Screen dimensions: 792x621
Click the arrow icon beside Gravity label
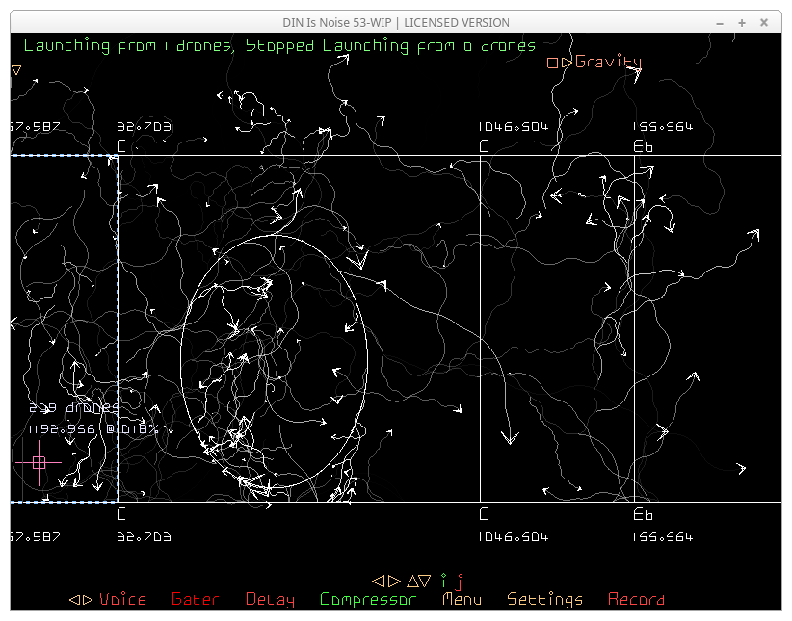pos(567,63)
